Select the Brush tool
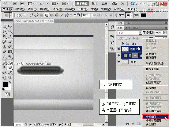The width and height of the screenshot is (169, 127). click(10, 42)
